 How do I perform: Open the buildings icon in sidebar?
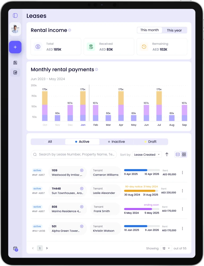tap(15, 63)
